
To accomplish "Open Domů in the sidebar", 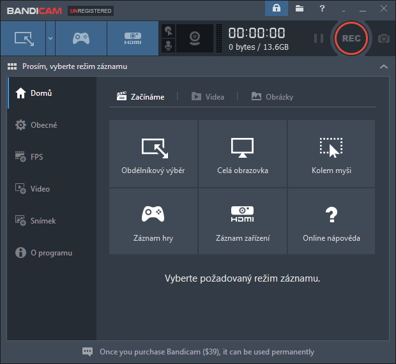I will (52, 93).
